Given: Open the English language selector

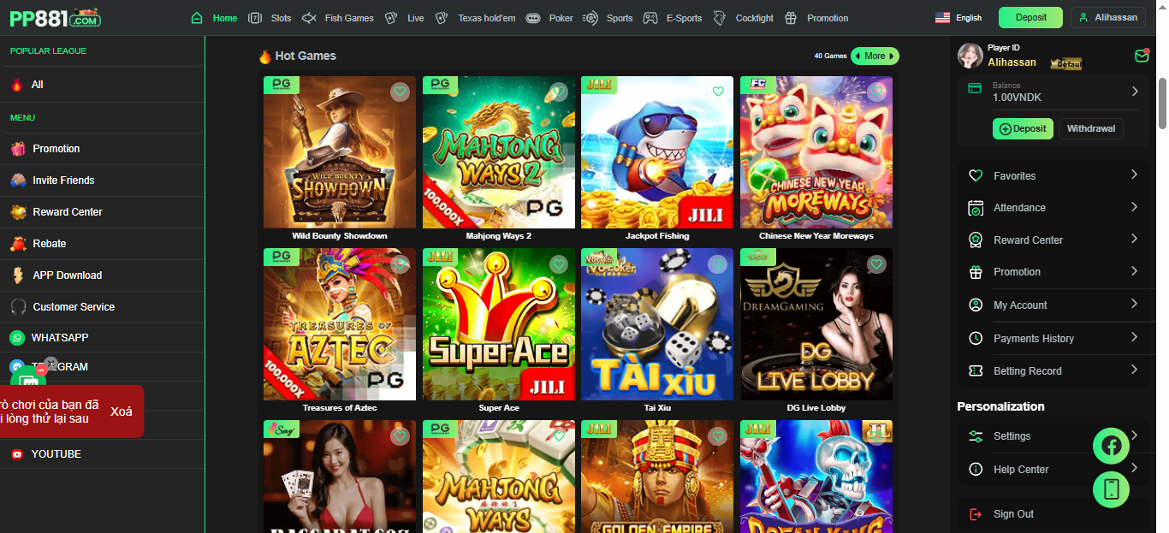Looking at the screenshot, I should [x=958, y=18].
